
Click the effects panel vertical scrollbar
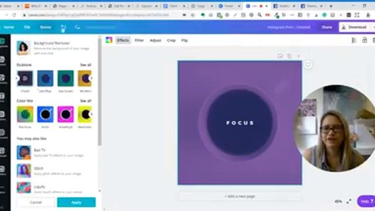pyautogui.click(x=100, y=92)
